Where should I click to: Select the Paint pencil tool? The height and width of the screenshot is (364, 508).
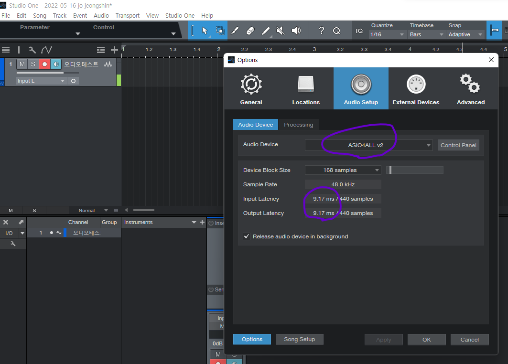(266, 31)
